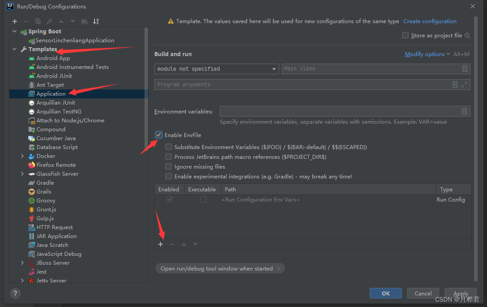Screen dimensions: 487x307
Task: Expand the GlassFish Server node
Action: tap(22, 174)
